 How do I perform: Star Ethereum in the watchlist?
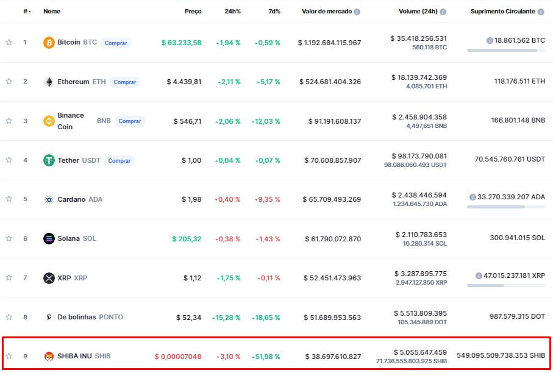(9, 82)
